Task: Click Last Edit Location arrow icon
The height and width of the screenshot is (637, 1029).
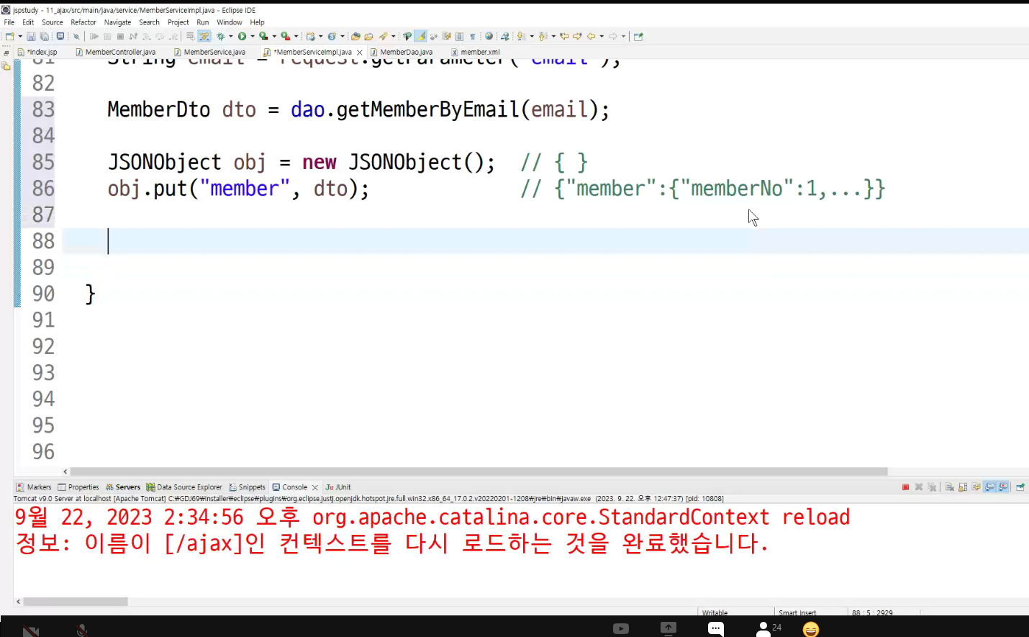Action: (x=564, y=36)
